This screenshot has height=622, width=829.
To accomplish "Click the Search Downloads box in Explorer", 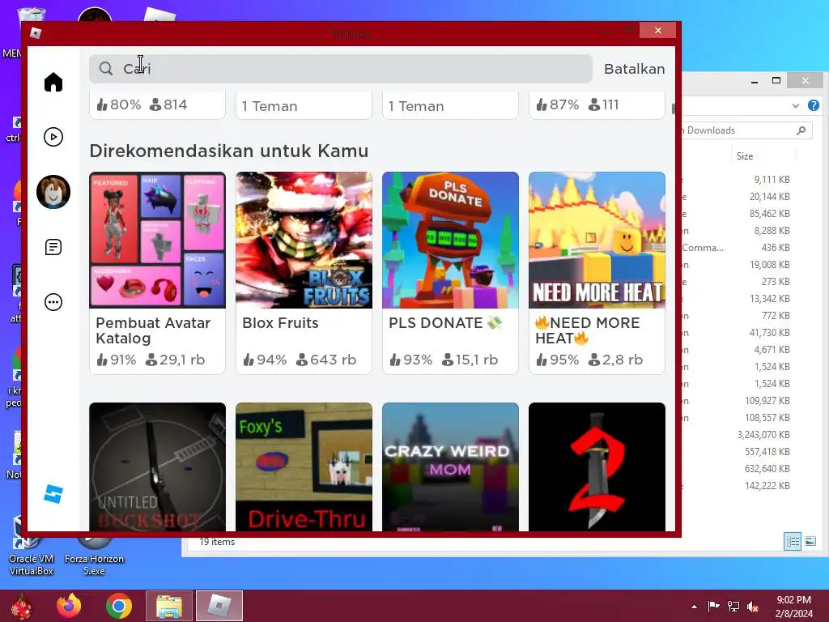I will (x=746, y=130).
